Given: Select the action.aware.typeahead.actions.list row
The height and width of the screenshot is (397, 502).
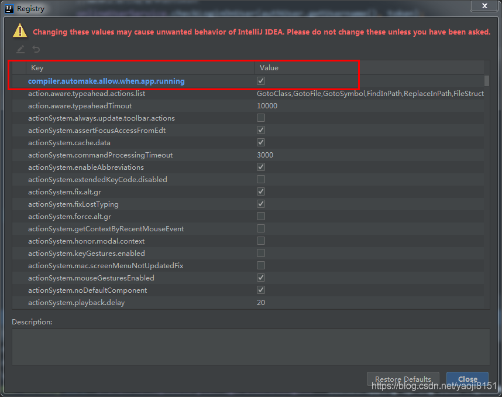Looking at the screenshot, I should pos(87,94).
